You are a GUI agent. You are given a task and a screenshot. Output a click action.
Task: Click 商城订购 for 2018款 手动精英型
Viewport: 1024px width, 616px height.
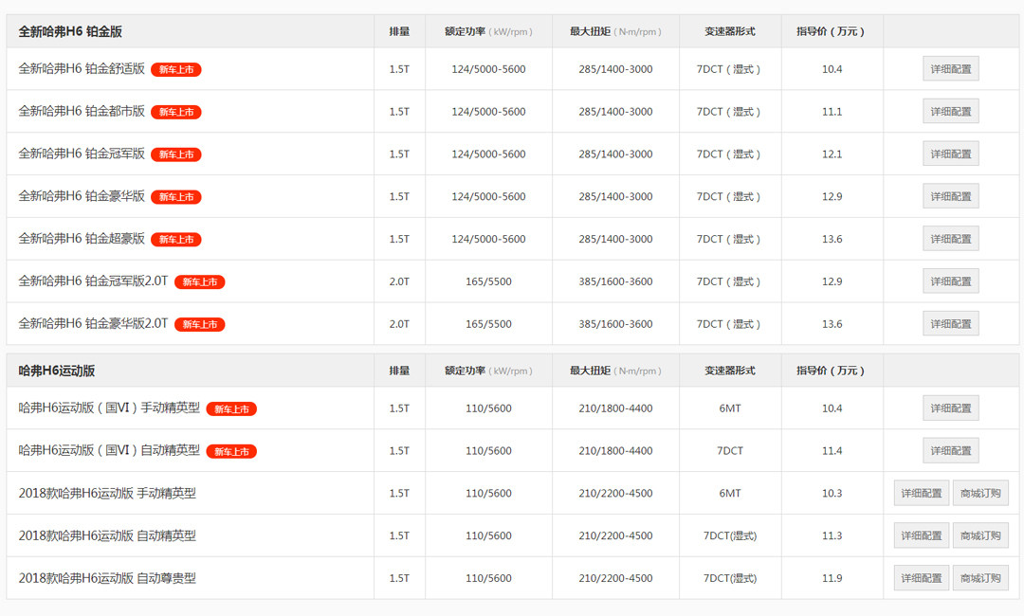(x=980, y=494)
